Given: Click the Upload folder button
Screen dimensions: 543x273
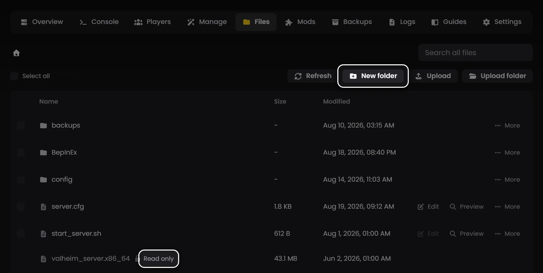Looking at the screenshot, I should coord(497,76).
